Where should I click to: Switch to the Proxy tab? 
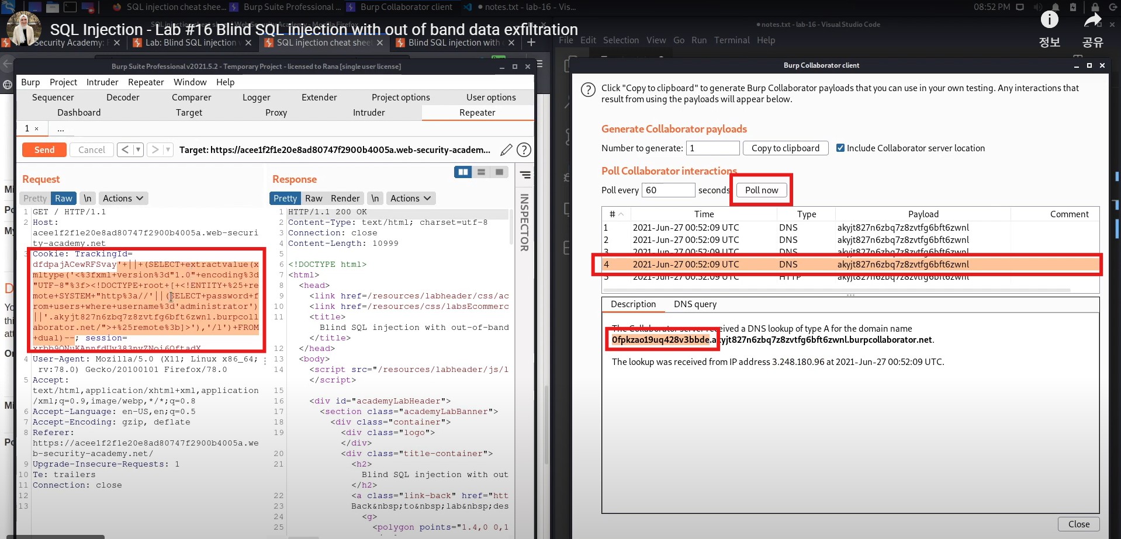click(276, 113)
